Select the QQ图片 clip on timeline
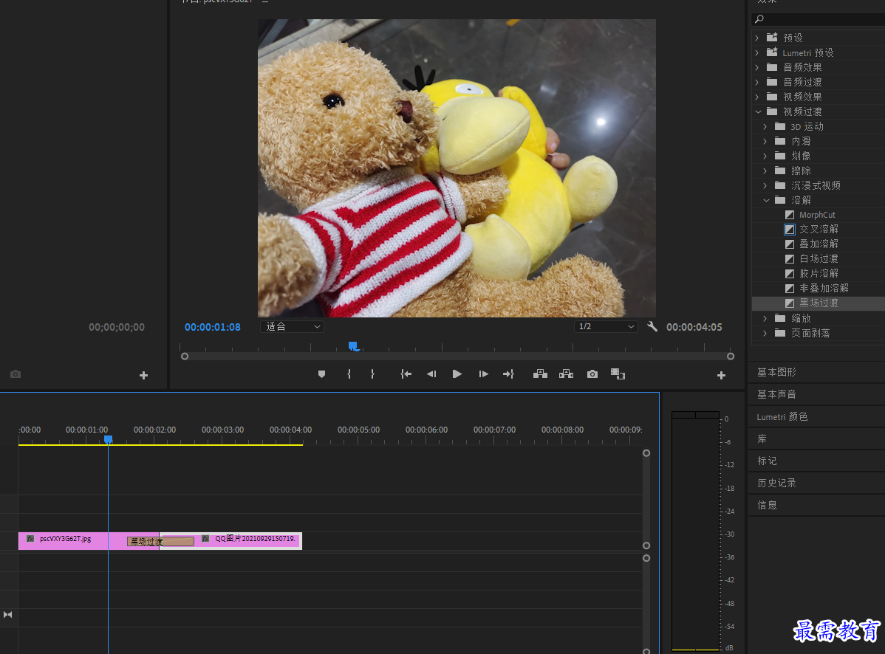Image resolution: width=885 pixels, height=654 pixels. click(x=248, y=540)
